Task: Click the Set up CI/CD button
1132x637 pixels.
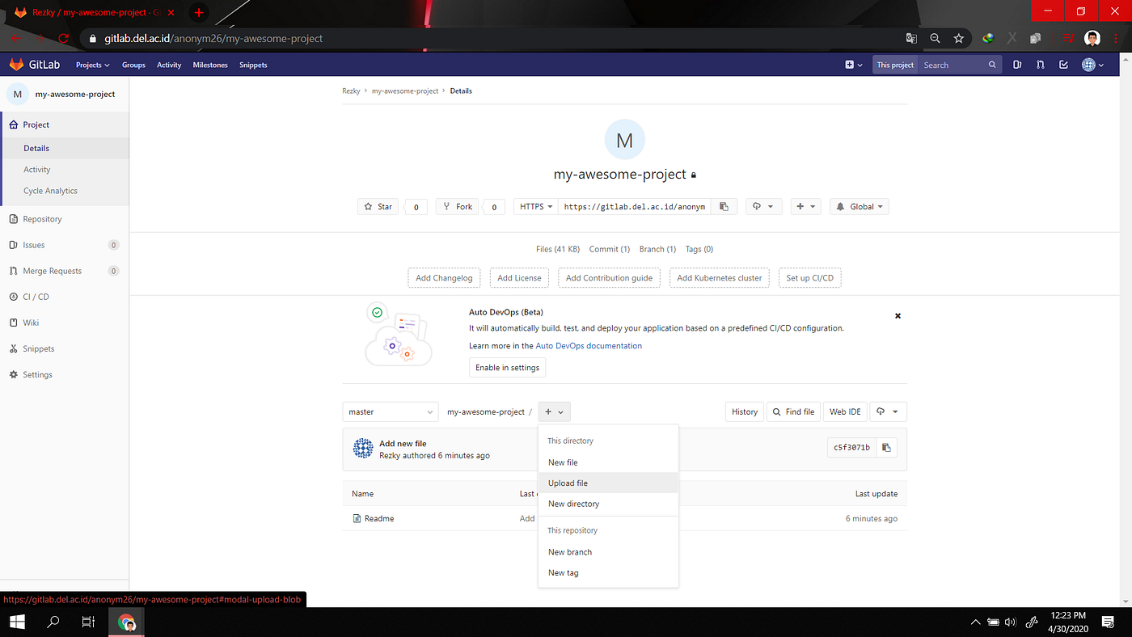Action: tap(810, 278)
